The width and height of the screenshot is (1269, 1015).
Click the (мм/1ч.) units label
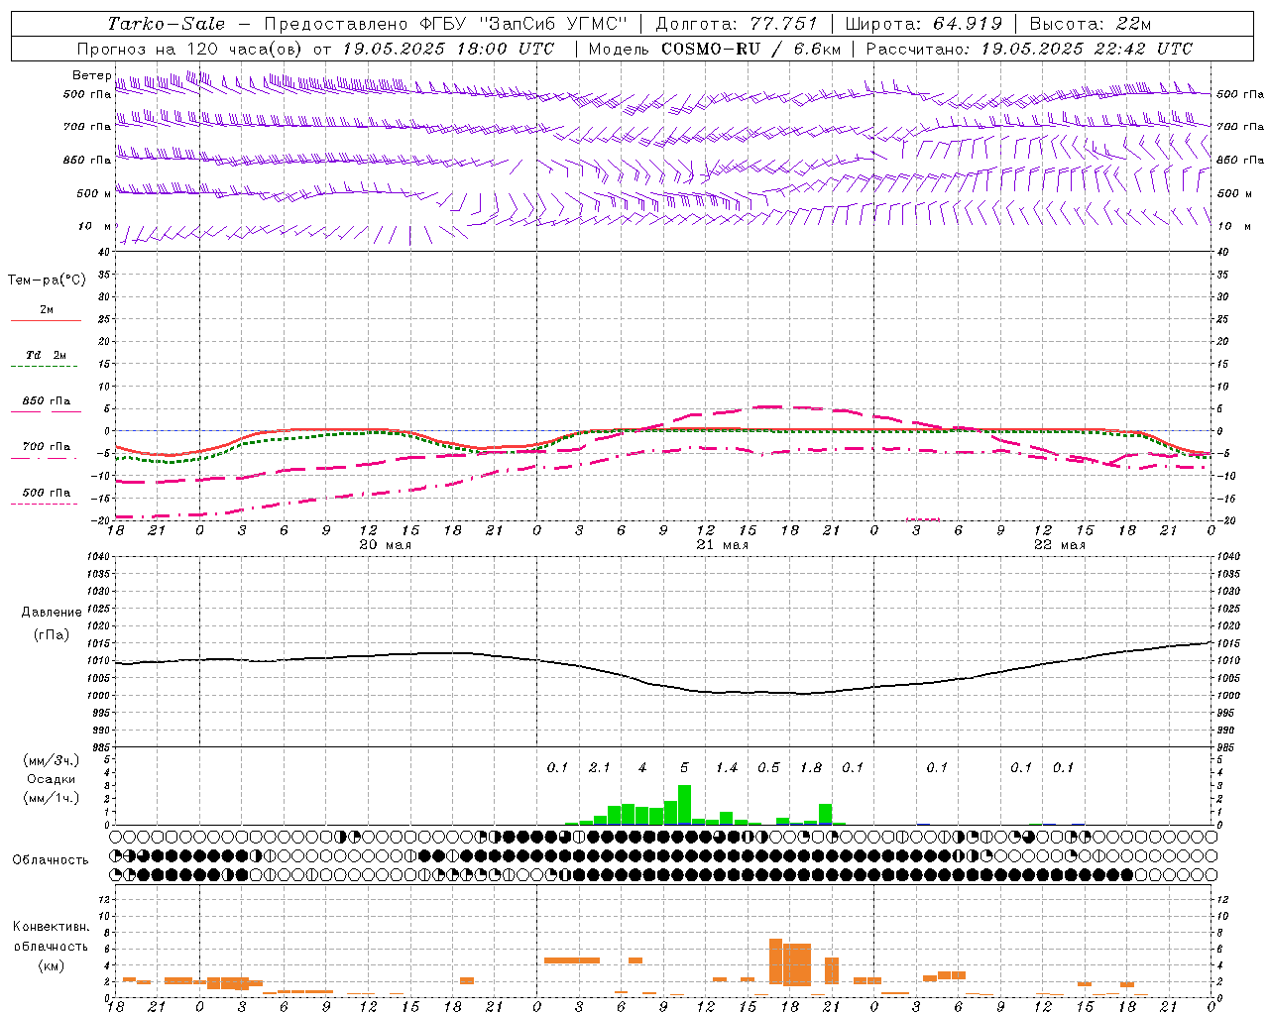(x=51, y=798)
